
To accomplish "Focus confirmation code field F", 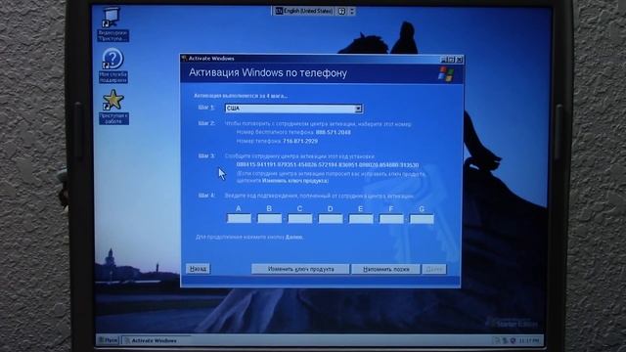I will tap(391, 219).
